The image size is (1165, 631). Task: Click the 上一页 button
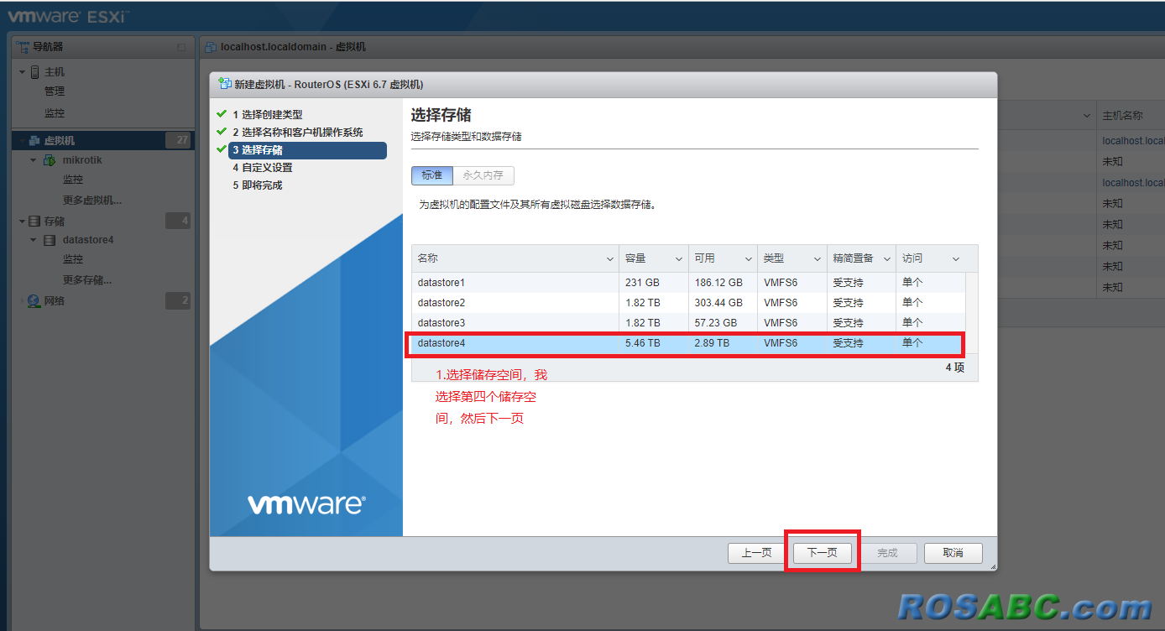pyautogui.click(x=756, y=553)
